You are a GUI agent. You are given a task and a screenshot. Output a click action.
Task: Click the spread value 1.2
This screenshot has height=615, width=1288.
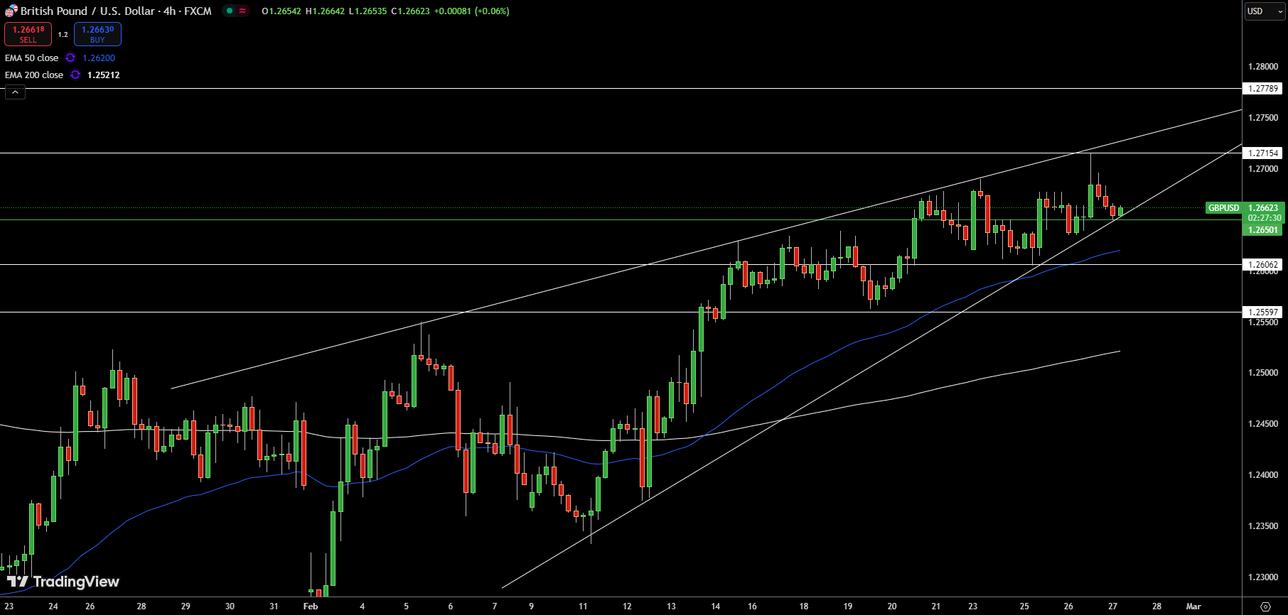(63, 34)
